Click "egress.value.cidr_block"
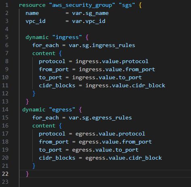The image size is (191, 187). point(124,158)
